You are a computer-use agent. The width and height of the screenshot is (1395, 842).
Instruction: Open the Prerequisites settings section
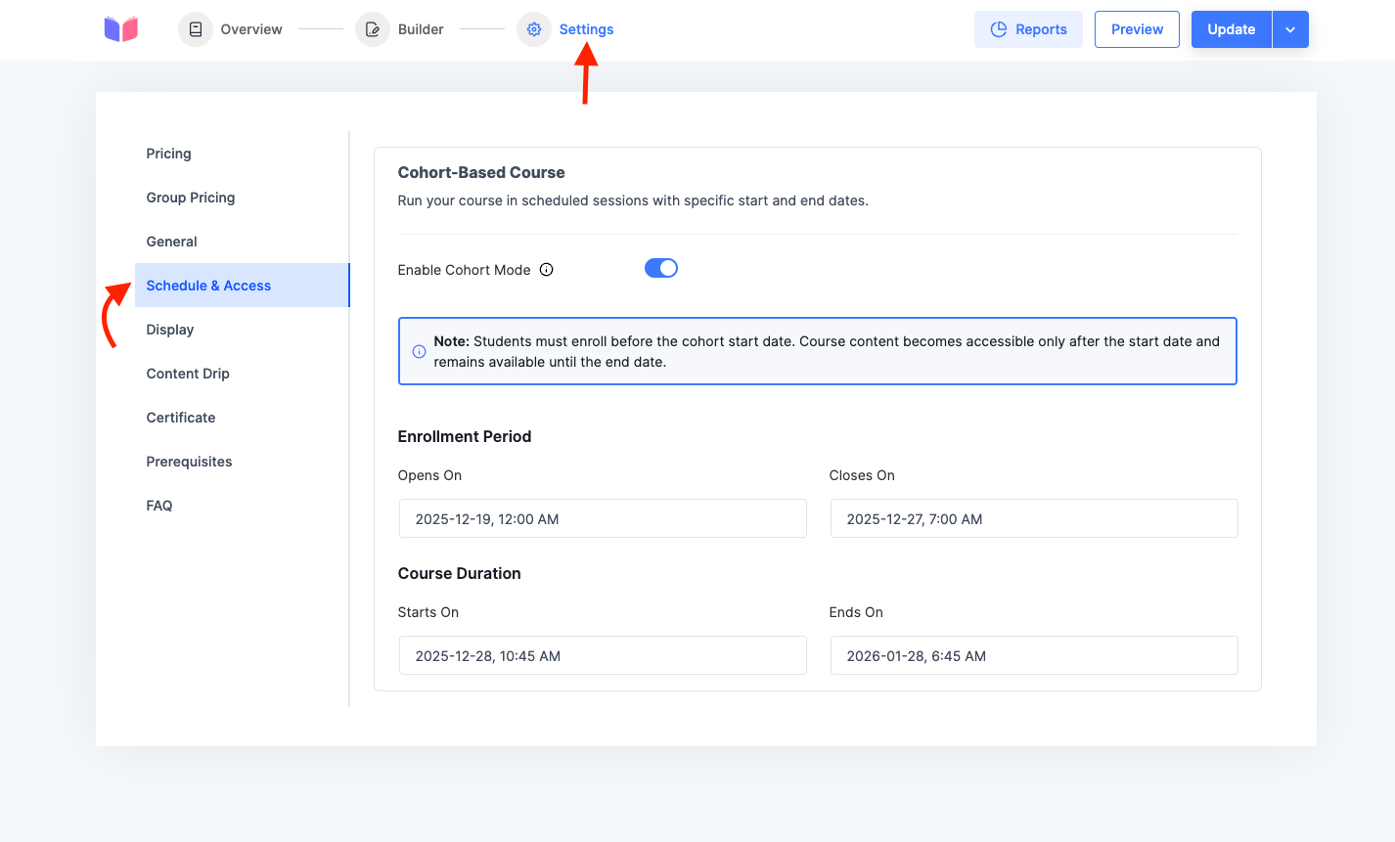tap(242, 462)
